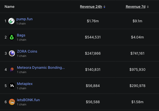This screenshot has height=111, width=159.
Task: Select the $4.04m revenue cell
Action: click(137, 37)
